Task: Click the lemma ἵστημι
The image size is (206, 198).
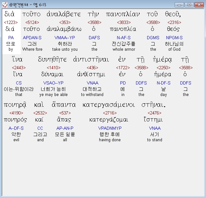Action: pos(153,120)
